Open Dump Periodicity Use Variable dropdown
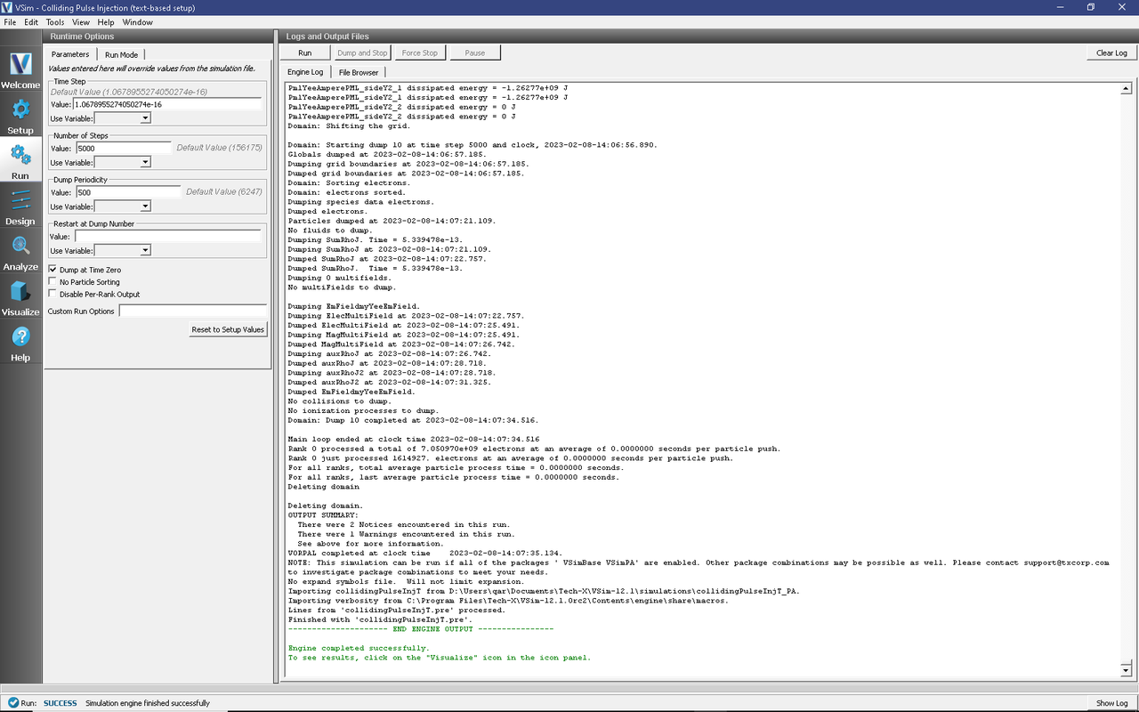The image size is (1139, 712). [123, 206]
